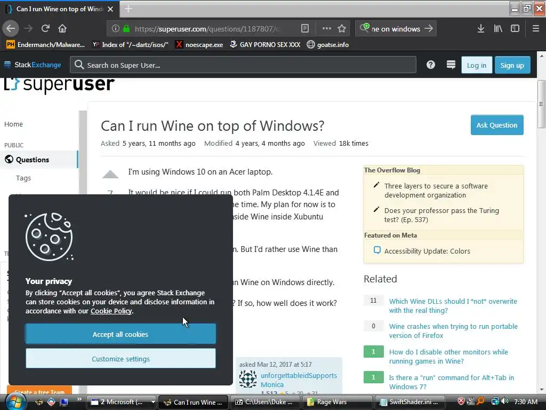Image resolution: width=546 pixels, height=410 pixels.
Task: Select the 'Can I run Wine on top of Windows' tab
Action: pos(59,9)
